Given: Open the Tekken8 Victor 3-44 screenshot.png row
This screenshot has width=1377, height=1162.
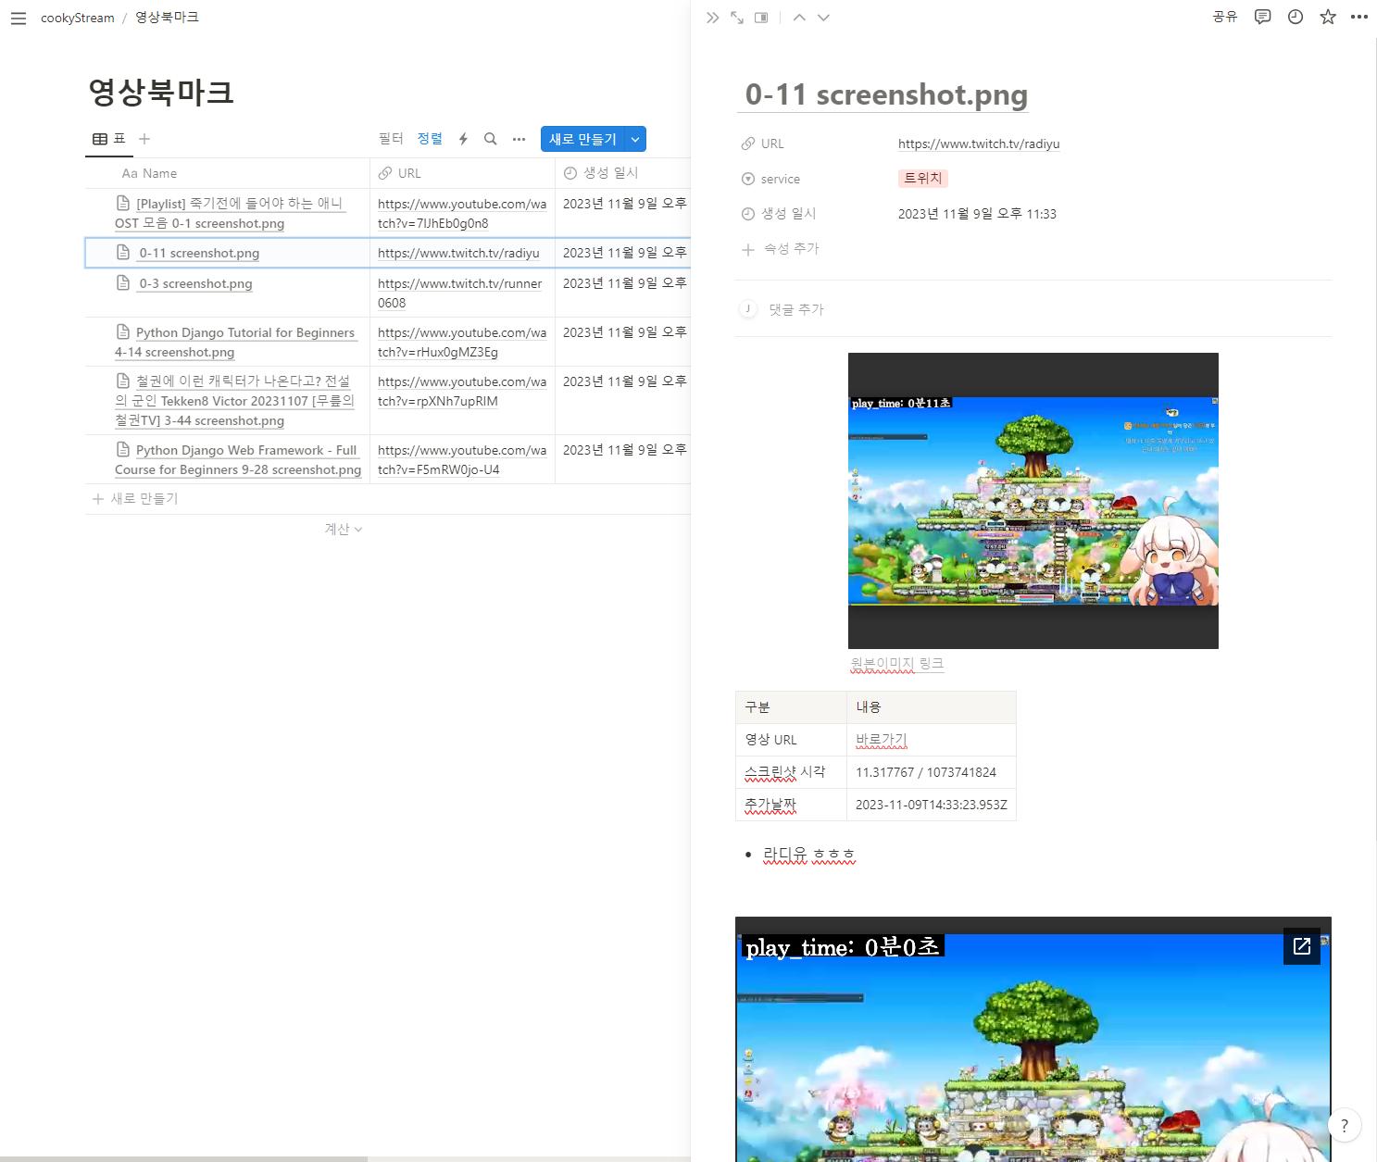Looking at the screenshot, I should point(234,401).
